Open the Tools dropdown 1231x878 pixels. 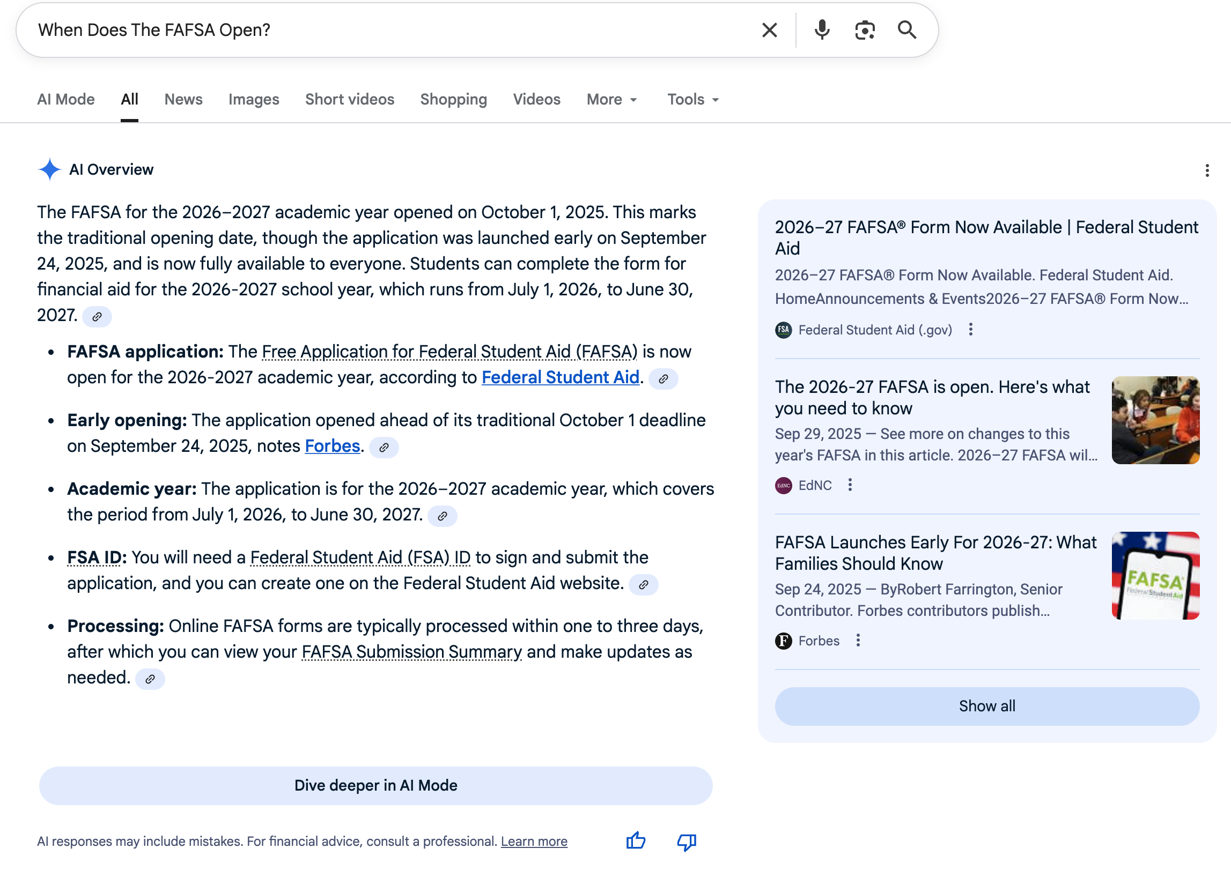coord(692,99)
